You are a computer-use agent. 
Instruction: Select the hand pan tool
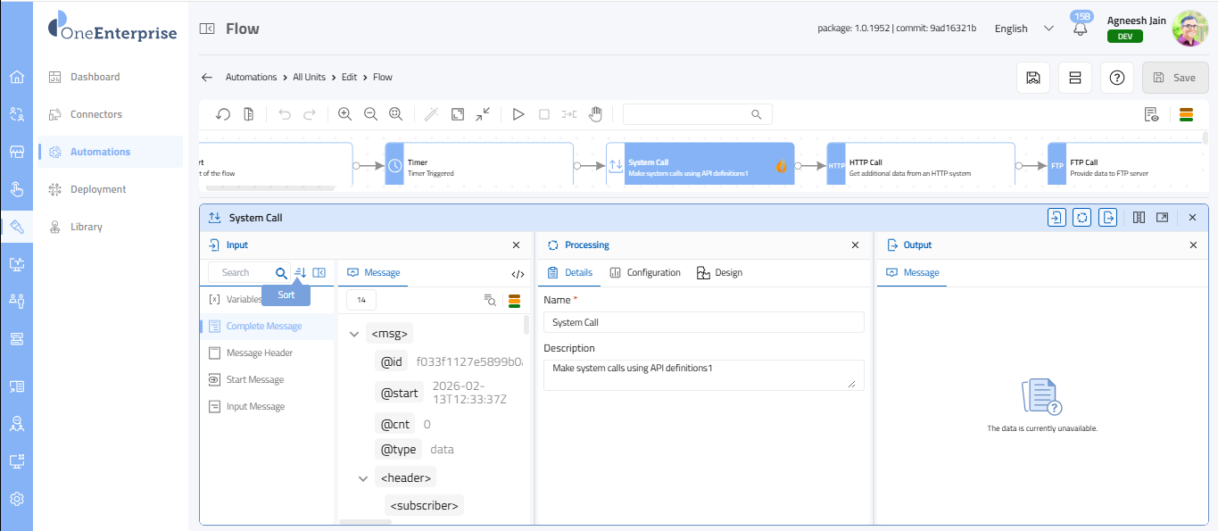coord(595,114)
